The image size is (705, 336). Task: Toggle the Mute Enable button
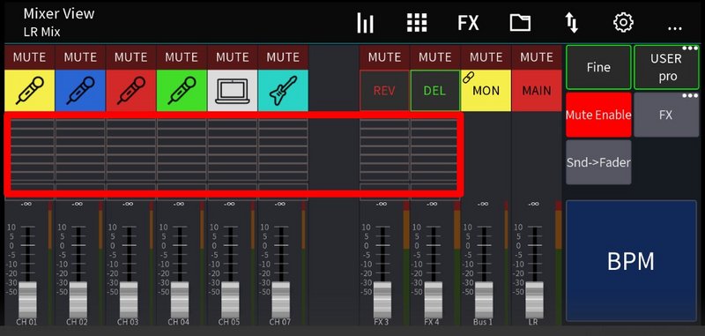coord(598,115)
